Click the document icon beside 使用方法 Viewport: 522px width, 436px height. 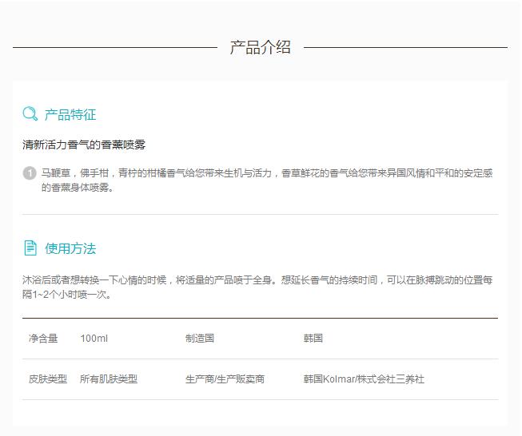pyautogui.click(x=30, y=248)
